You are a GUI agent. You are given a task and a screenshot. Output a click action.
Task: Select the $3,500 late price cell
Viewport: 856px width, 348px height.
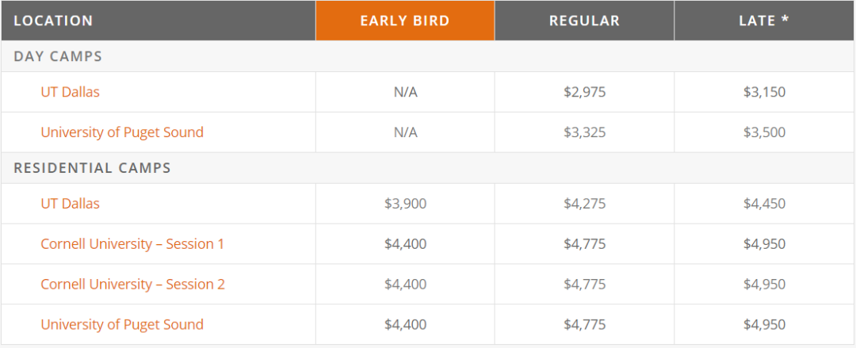(x=764, y=132)
